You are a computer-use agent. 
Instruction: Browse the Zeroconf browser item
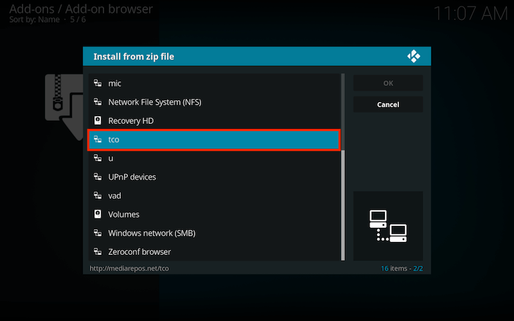pos(214,252)
